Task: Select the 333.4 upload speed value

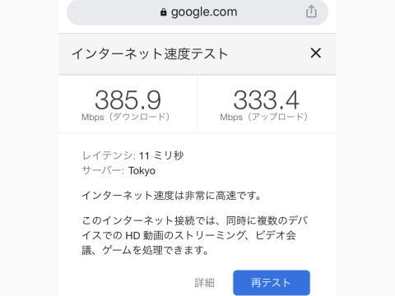Action: [x=266, y=100]
